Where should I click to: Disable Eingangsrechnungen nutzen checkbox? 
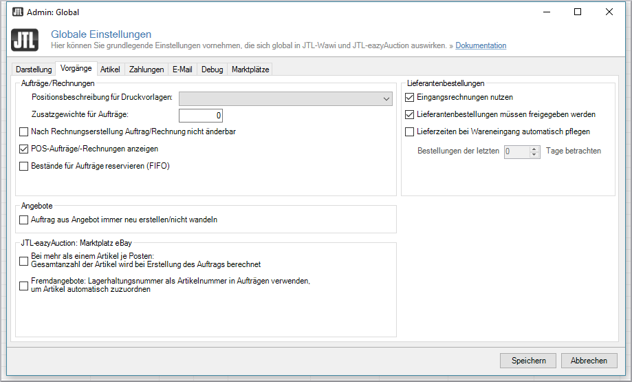[x=410, y=98]
